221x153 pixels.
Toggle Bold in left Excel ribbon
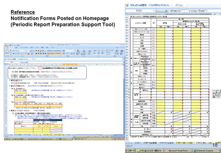(x=14, y=54)
